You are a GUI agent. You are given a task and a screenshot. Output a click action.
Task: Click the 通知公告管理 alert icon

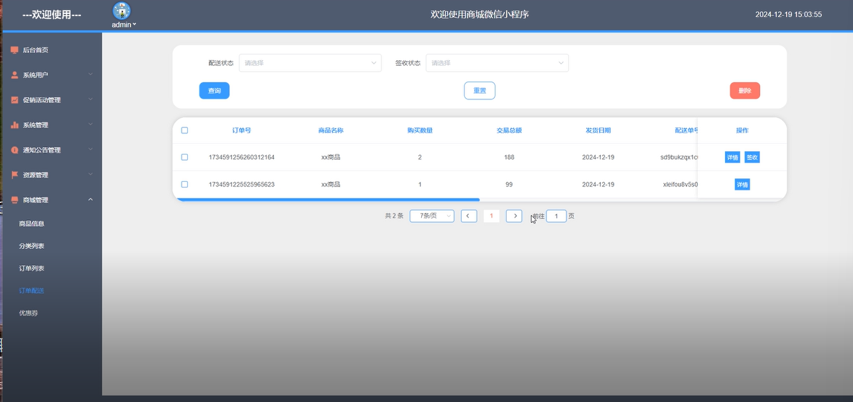point(15,150)
